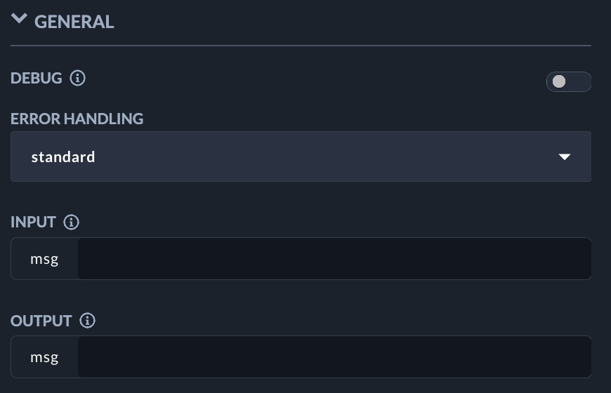Image resolution: width=611 pixels, height=393 pixels.
Task: Collapse the GENERAL section chevron
Action: [x=19, y=20]
